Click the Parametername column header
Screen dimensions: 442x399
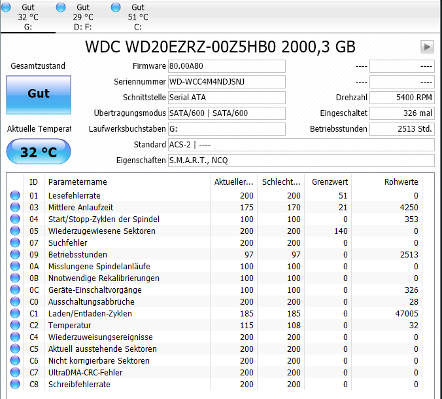click(127, 182)
